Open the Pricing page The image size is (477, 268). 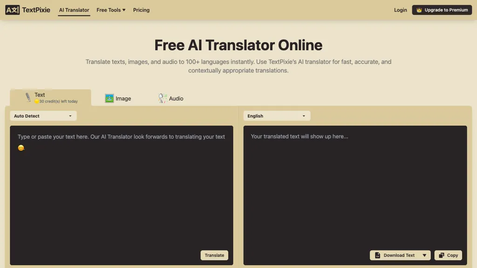click(141, 10)
